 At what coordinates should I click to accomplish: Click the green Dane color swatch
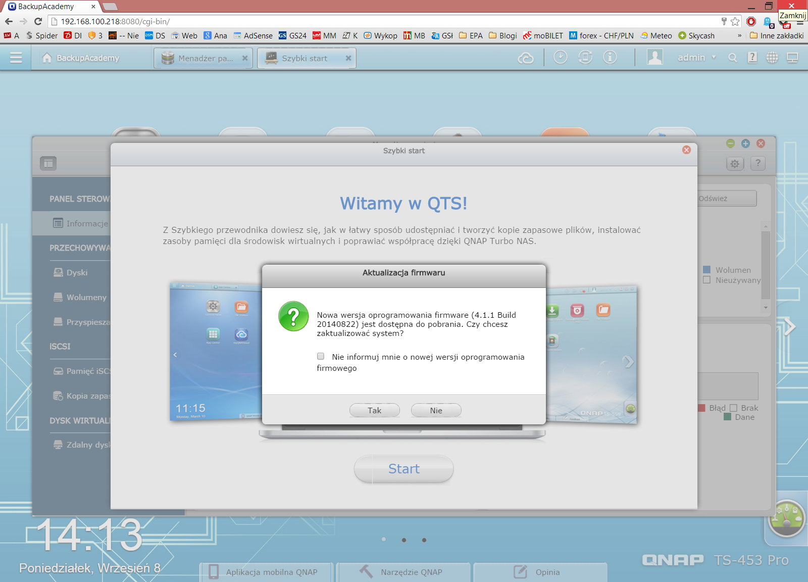(728, 417)
